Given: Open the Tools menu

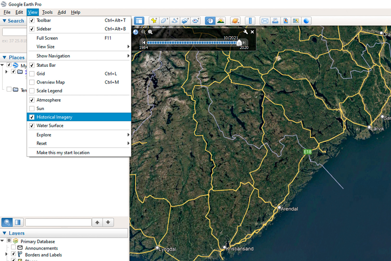Looking at the screenshot, I should pos(47,12).
